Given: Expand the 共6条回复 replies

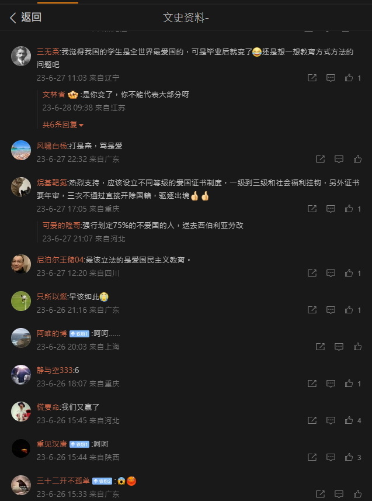Looking at the screenshot, I should [63, 125].
